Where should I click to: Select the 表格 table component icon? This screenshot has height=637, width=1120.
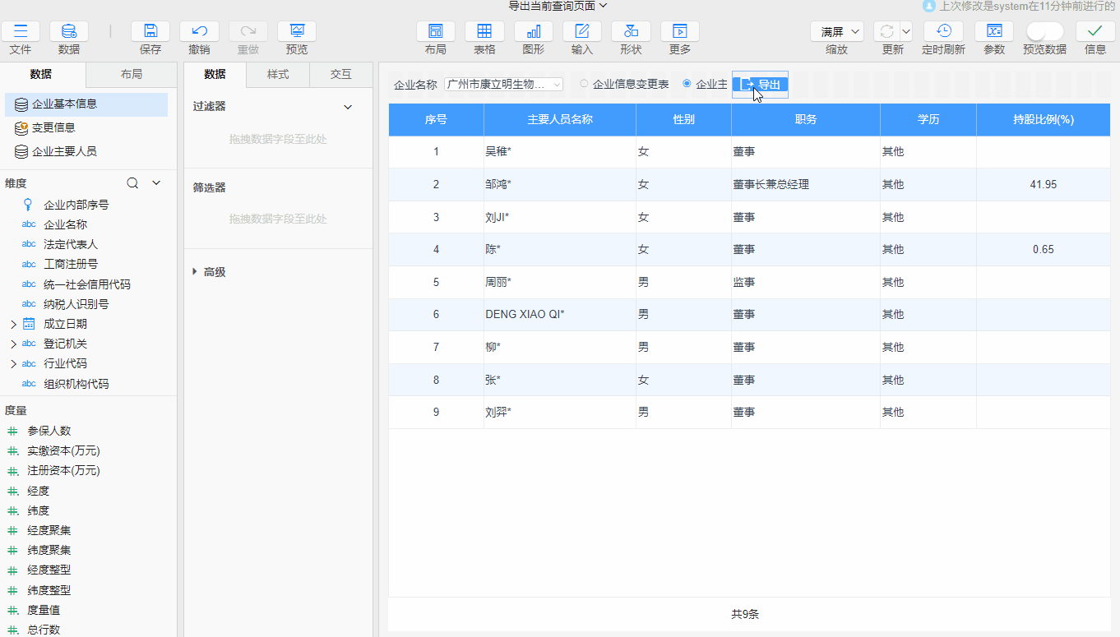(x=484, y=31)
